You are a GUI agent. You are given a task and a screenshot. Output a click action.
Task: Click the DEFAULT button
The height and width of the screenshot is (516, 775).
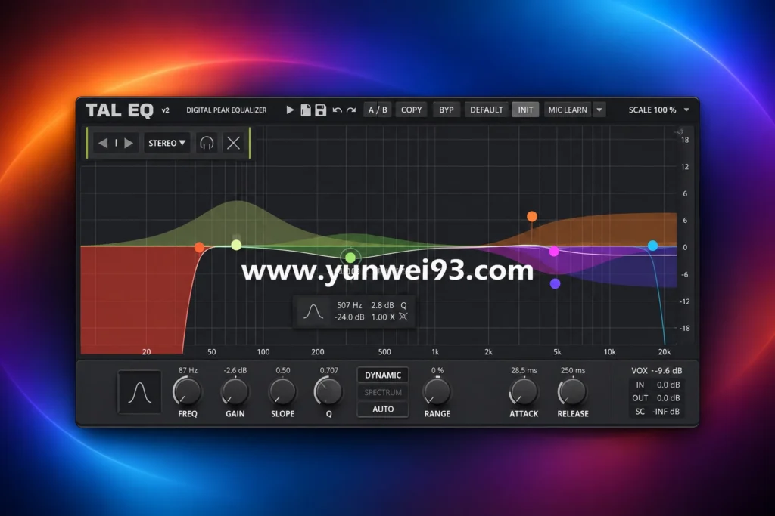point(487,110)
